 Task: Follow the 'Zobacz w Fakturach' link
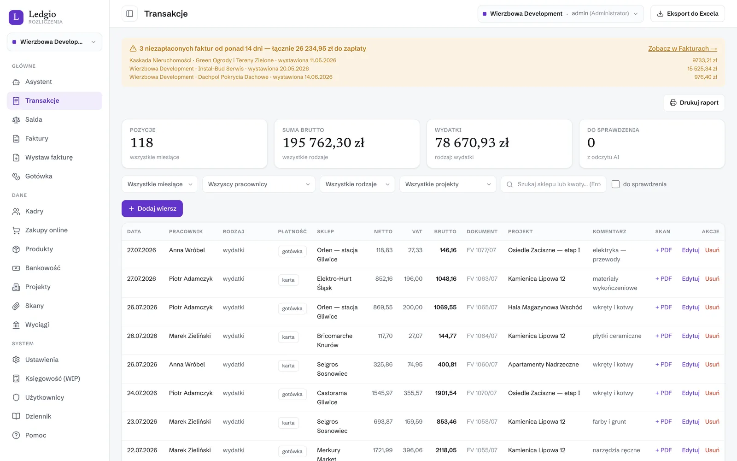[x=683, y=48]
